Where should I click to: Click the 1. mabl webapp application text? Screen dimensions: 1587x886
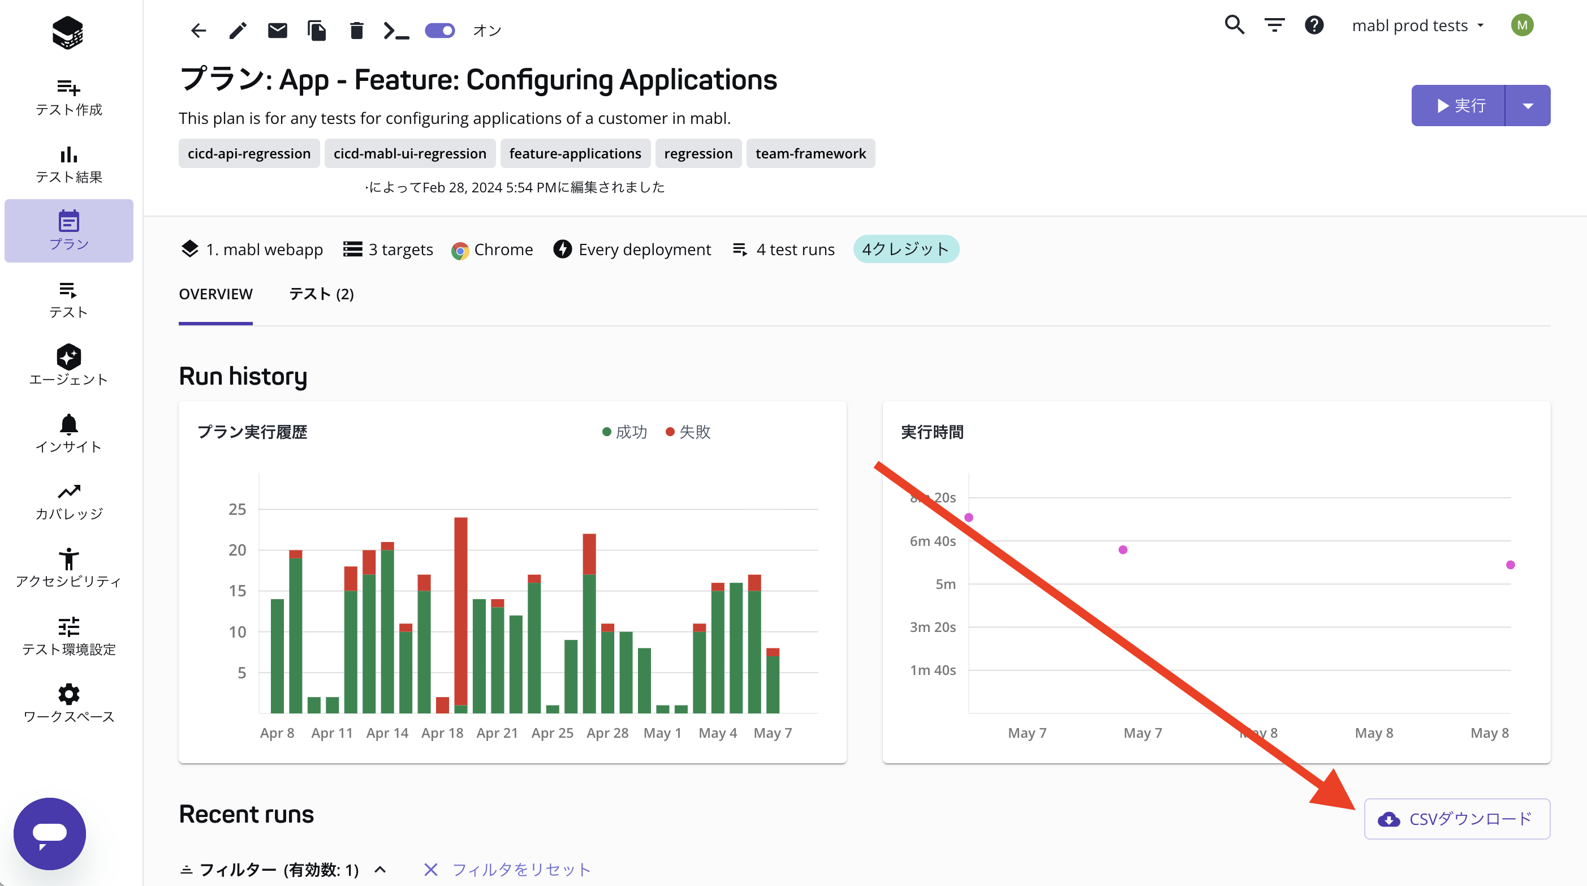click(x=264, y=250)
